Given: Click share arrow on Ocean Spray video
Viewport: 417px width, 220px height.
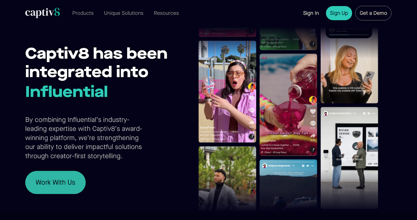Looking at the screenshot, I should (313, 135).
